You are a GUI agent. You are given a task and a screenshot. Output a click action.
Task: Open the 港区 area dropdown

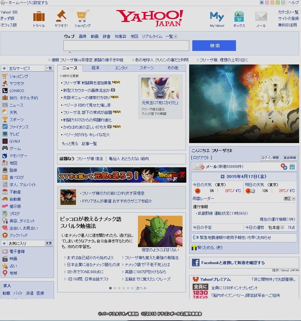[293, 199]
